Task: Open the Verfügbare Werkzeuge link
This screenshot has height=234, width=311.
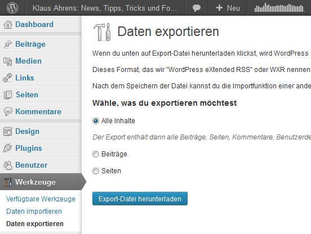Action: coord(41,199)
